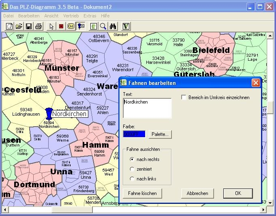The image size is (276, 216).
Task: Click the blue Farbe color swatch
Action: (x=134, y=134)
